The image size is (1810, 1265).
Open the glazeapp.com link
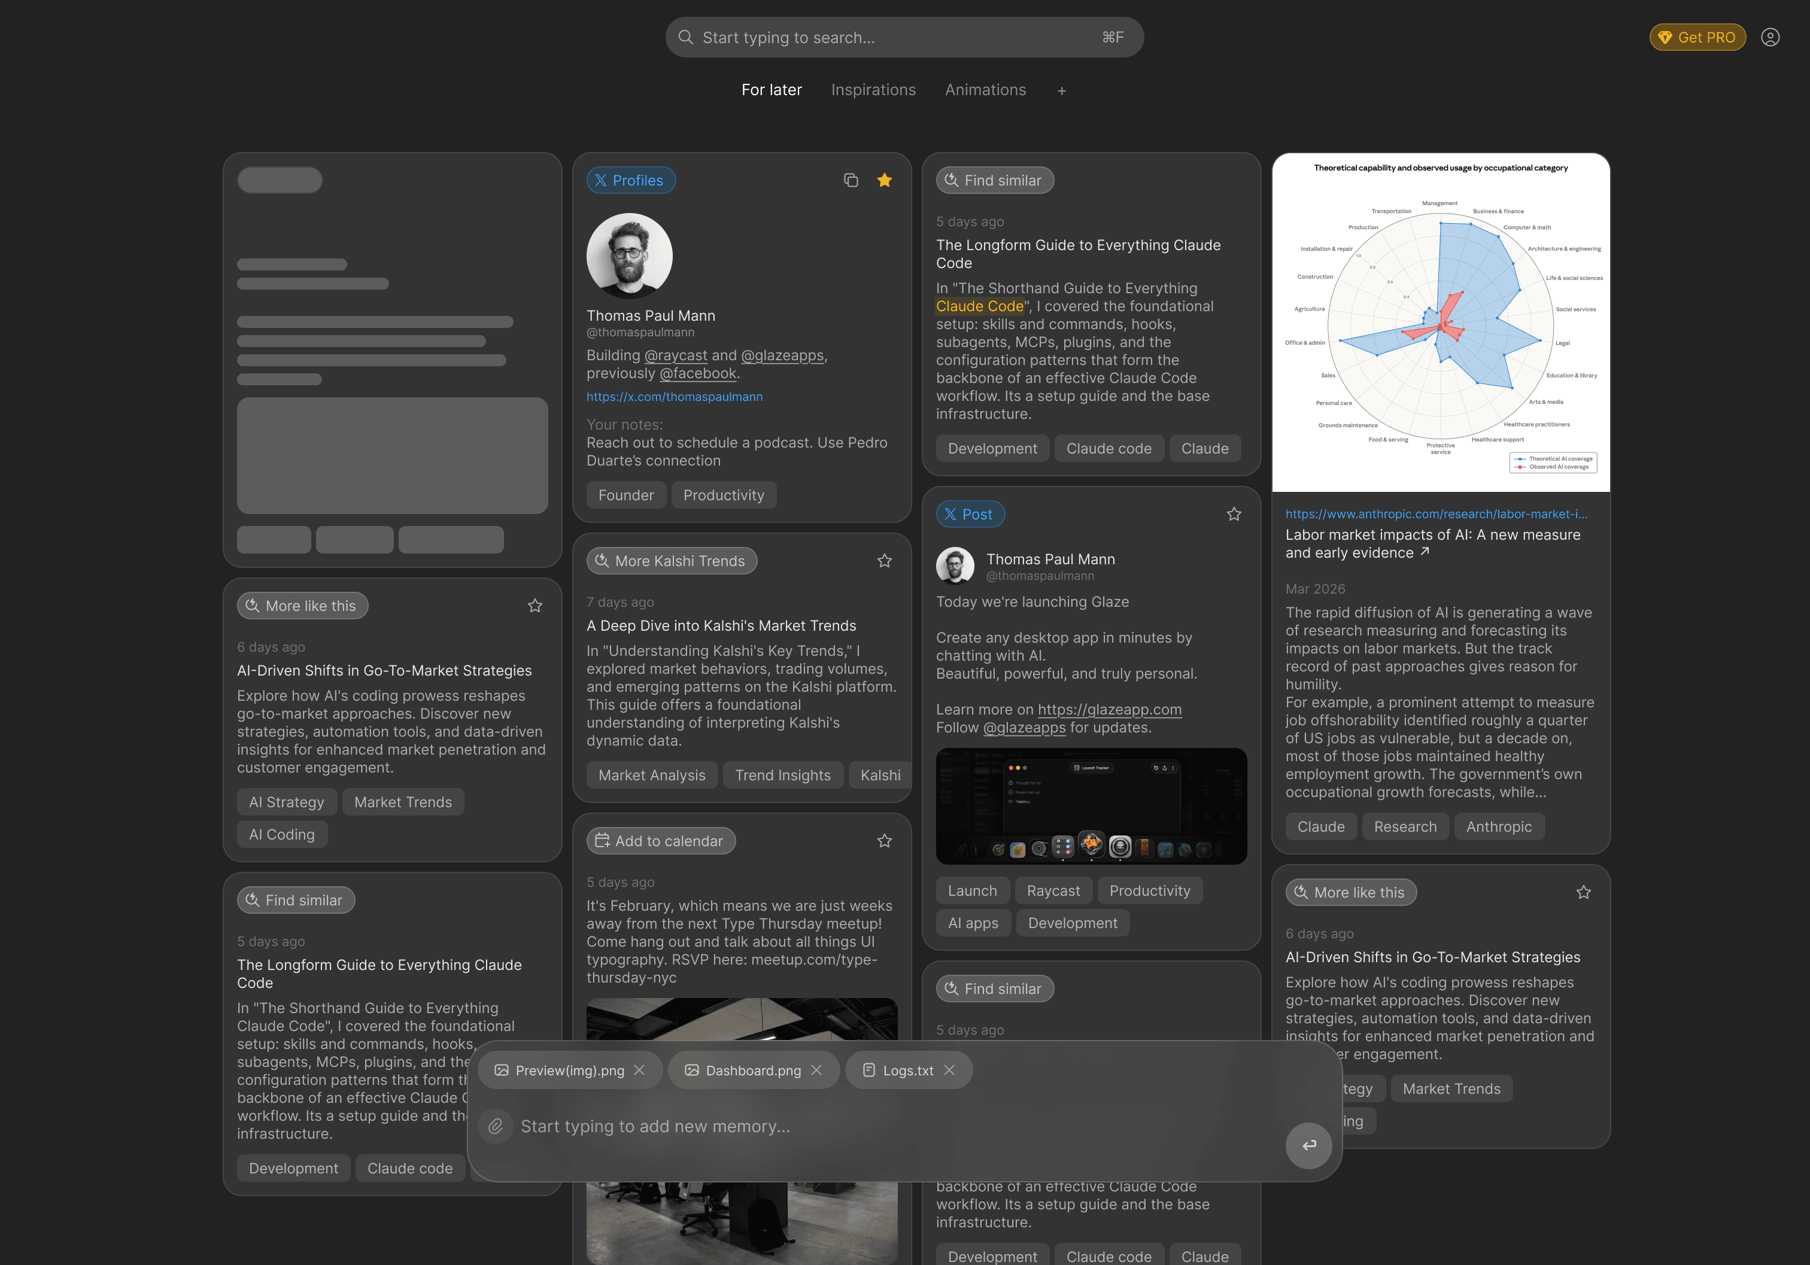pyautogui.click(x=1109, y=708)
